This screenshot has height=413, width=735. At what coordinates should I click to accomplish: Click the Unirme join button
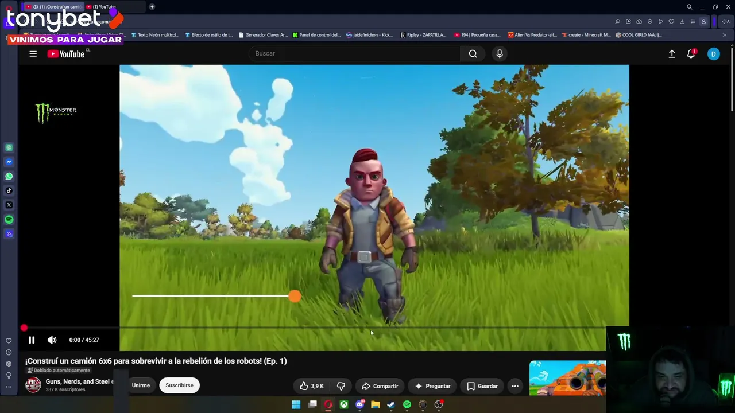[x=141, y=385]
